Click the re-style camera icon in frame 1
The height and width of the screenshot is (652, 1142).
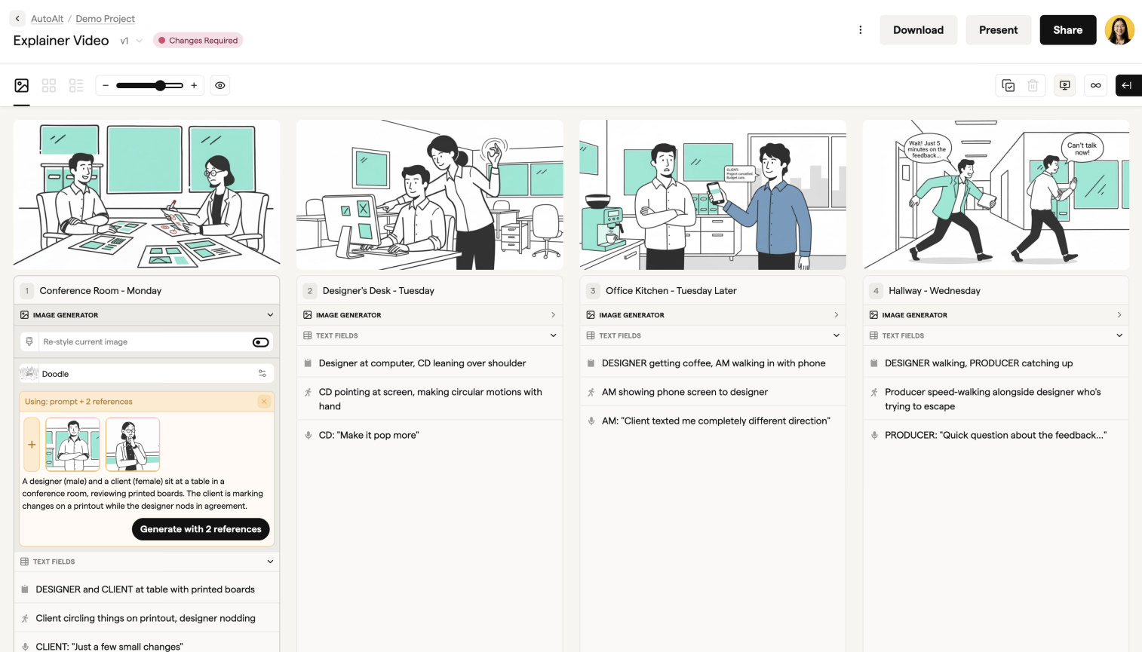28,342
